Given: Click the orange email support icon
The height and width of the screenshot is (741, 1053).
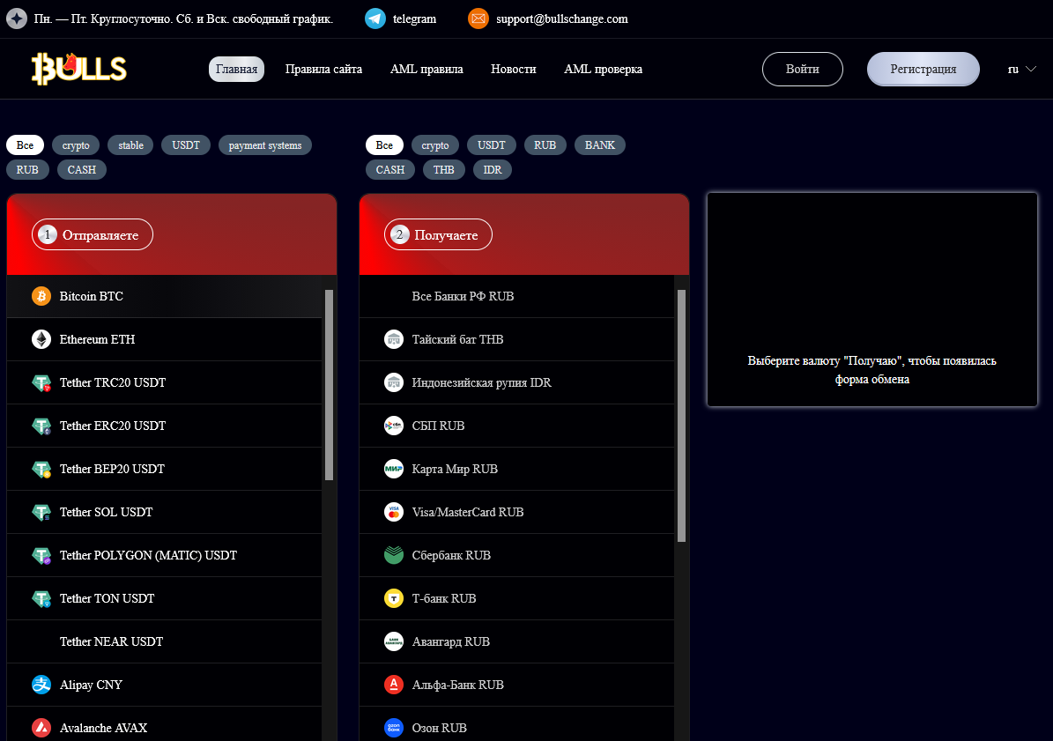Looking at the screenshot, I should tap(478, 19).
